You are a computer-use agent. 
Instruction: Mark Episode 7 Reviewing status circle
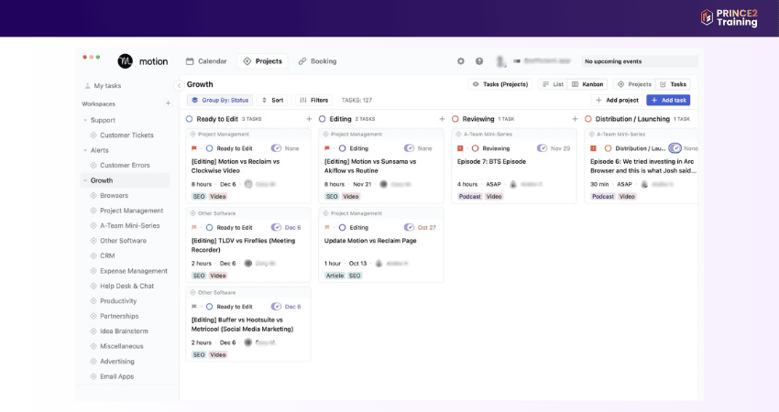(476, 148)
